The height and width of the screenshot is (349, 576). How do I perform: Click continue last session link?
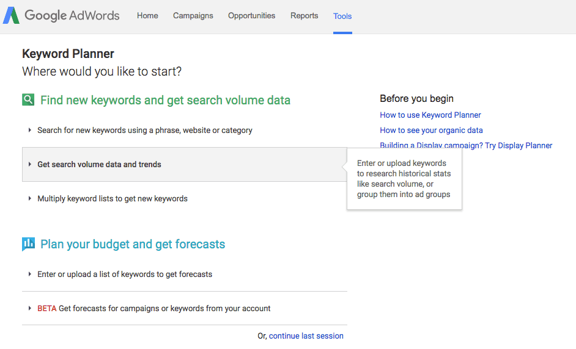[306, 336]
